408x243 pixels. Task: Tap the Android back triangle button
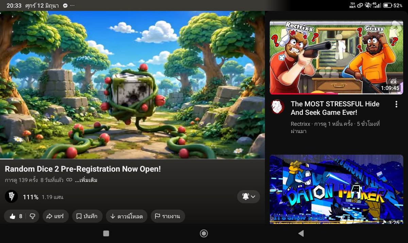pyautogui.click(x=301, y=233)
